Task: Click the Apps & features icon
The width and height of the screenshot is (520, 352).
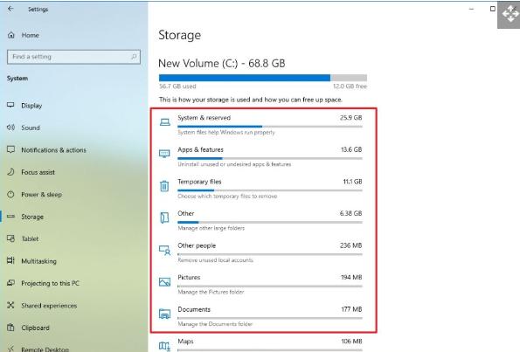Action: [164, 154]
